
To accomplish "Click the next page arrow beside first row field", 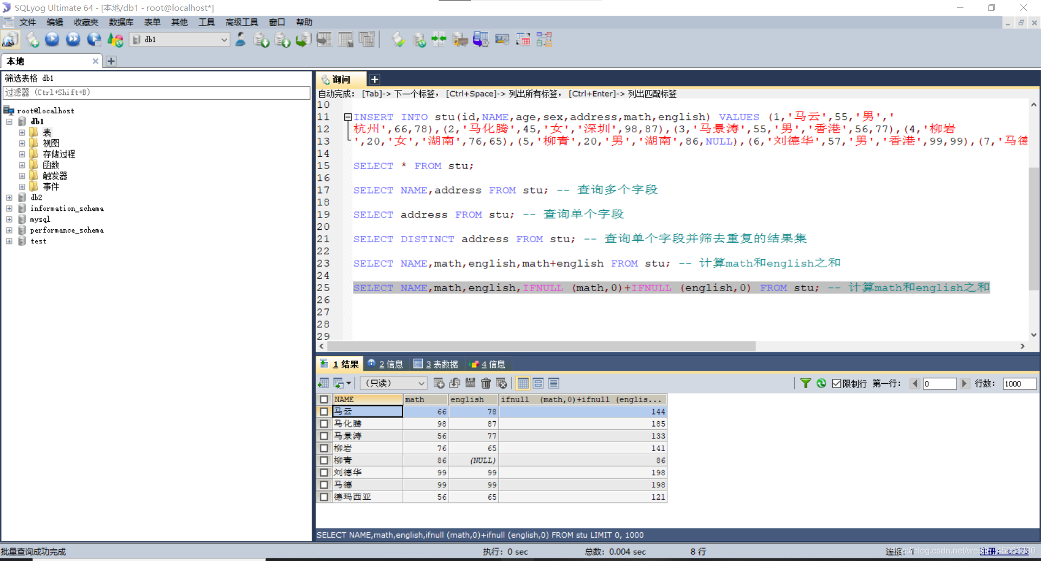I will [964, 383].
